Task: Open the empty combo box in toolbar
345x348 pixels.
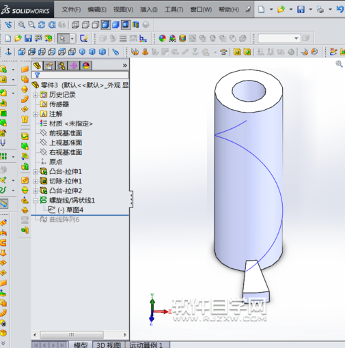Action: pos(279,38)
